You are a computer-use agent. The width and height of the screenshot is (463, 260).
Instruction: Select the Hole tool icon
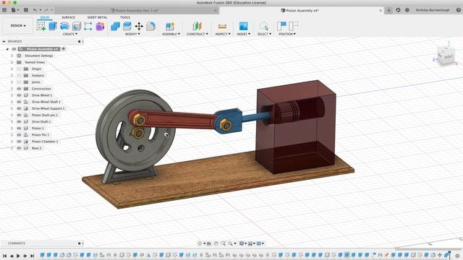pyautogui.click(x=77, y=27)
